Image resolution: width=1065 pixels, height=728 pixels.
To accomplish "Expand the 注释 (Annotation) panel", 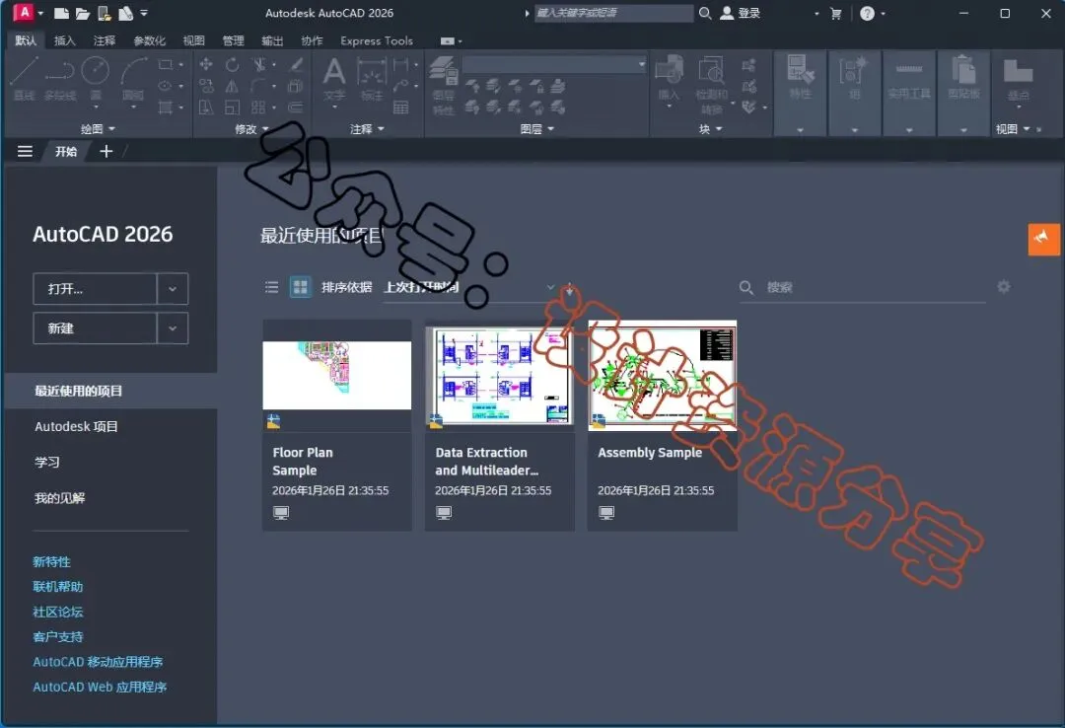I will [x=368, y=128].
